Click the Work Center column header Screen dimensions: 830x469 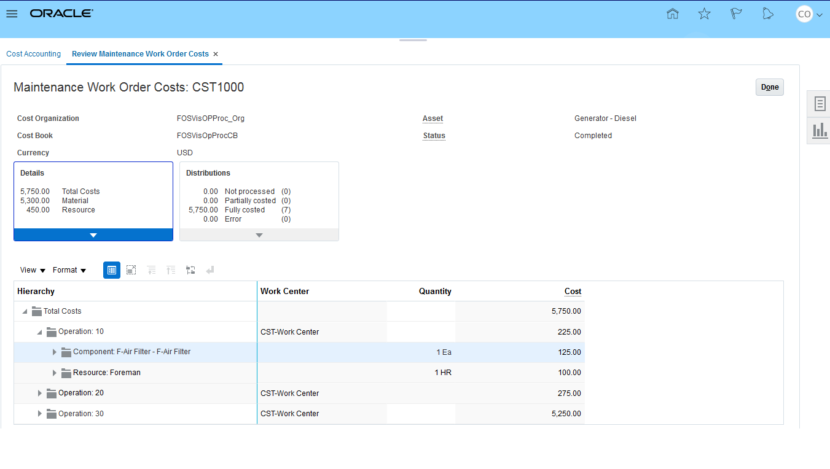[284, 292]
